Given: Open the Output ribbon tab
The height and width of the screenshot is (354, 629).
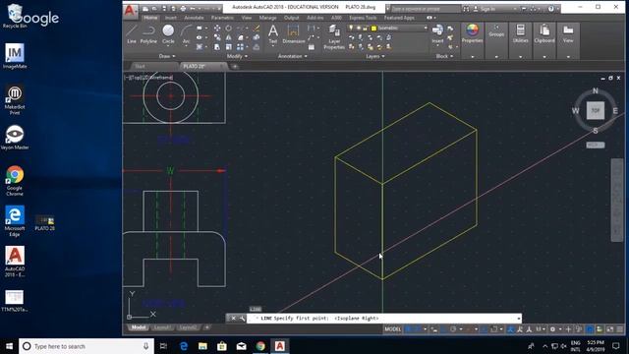Looking at the screenshot, I should click(x=291, y=18).
